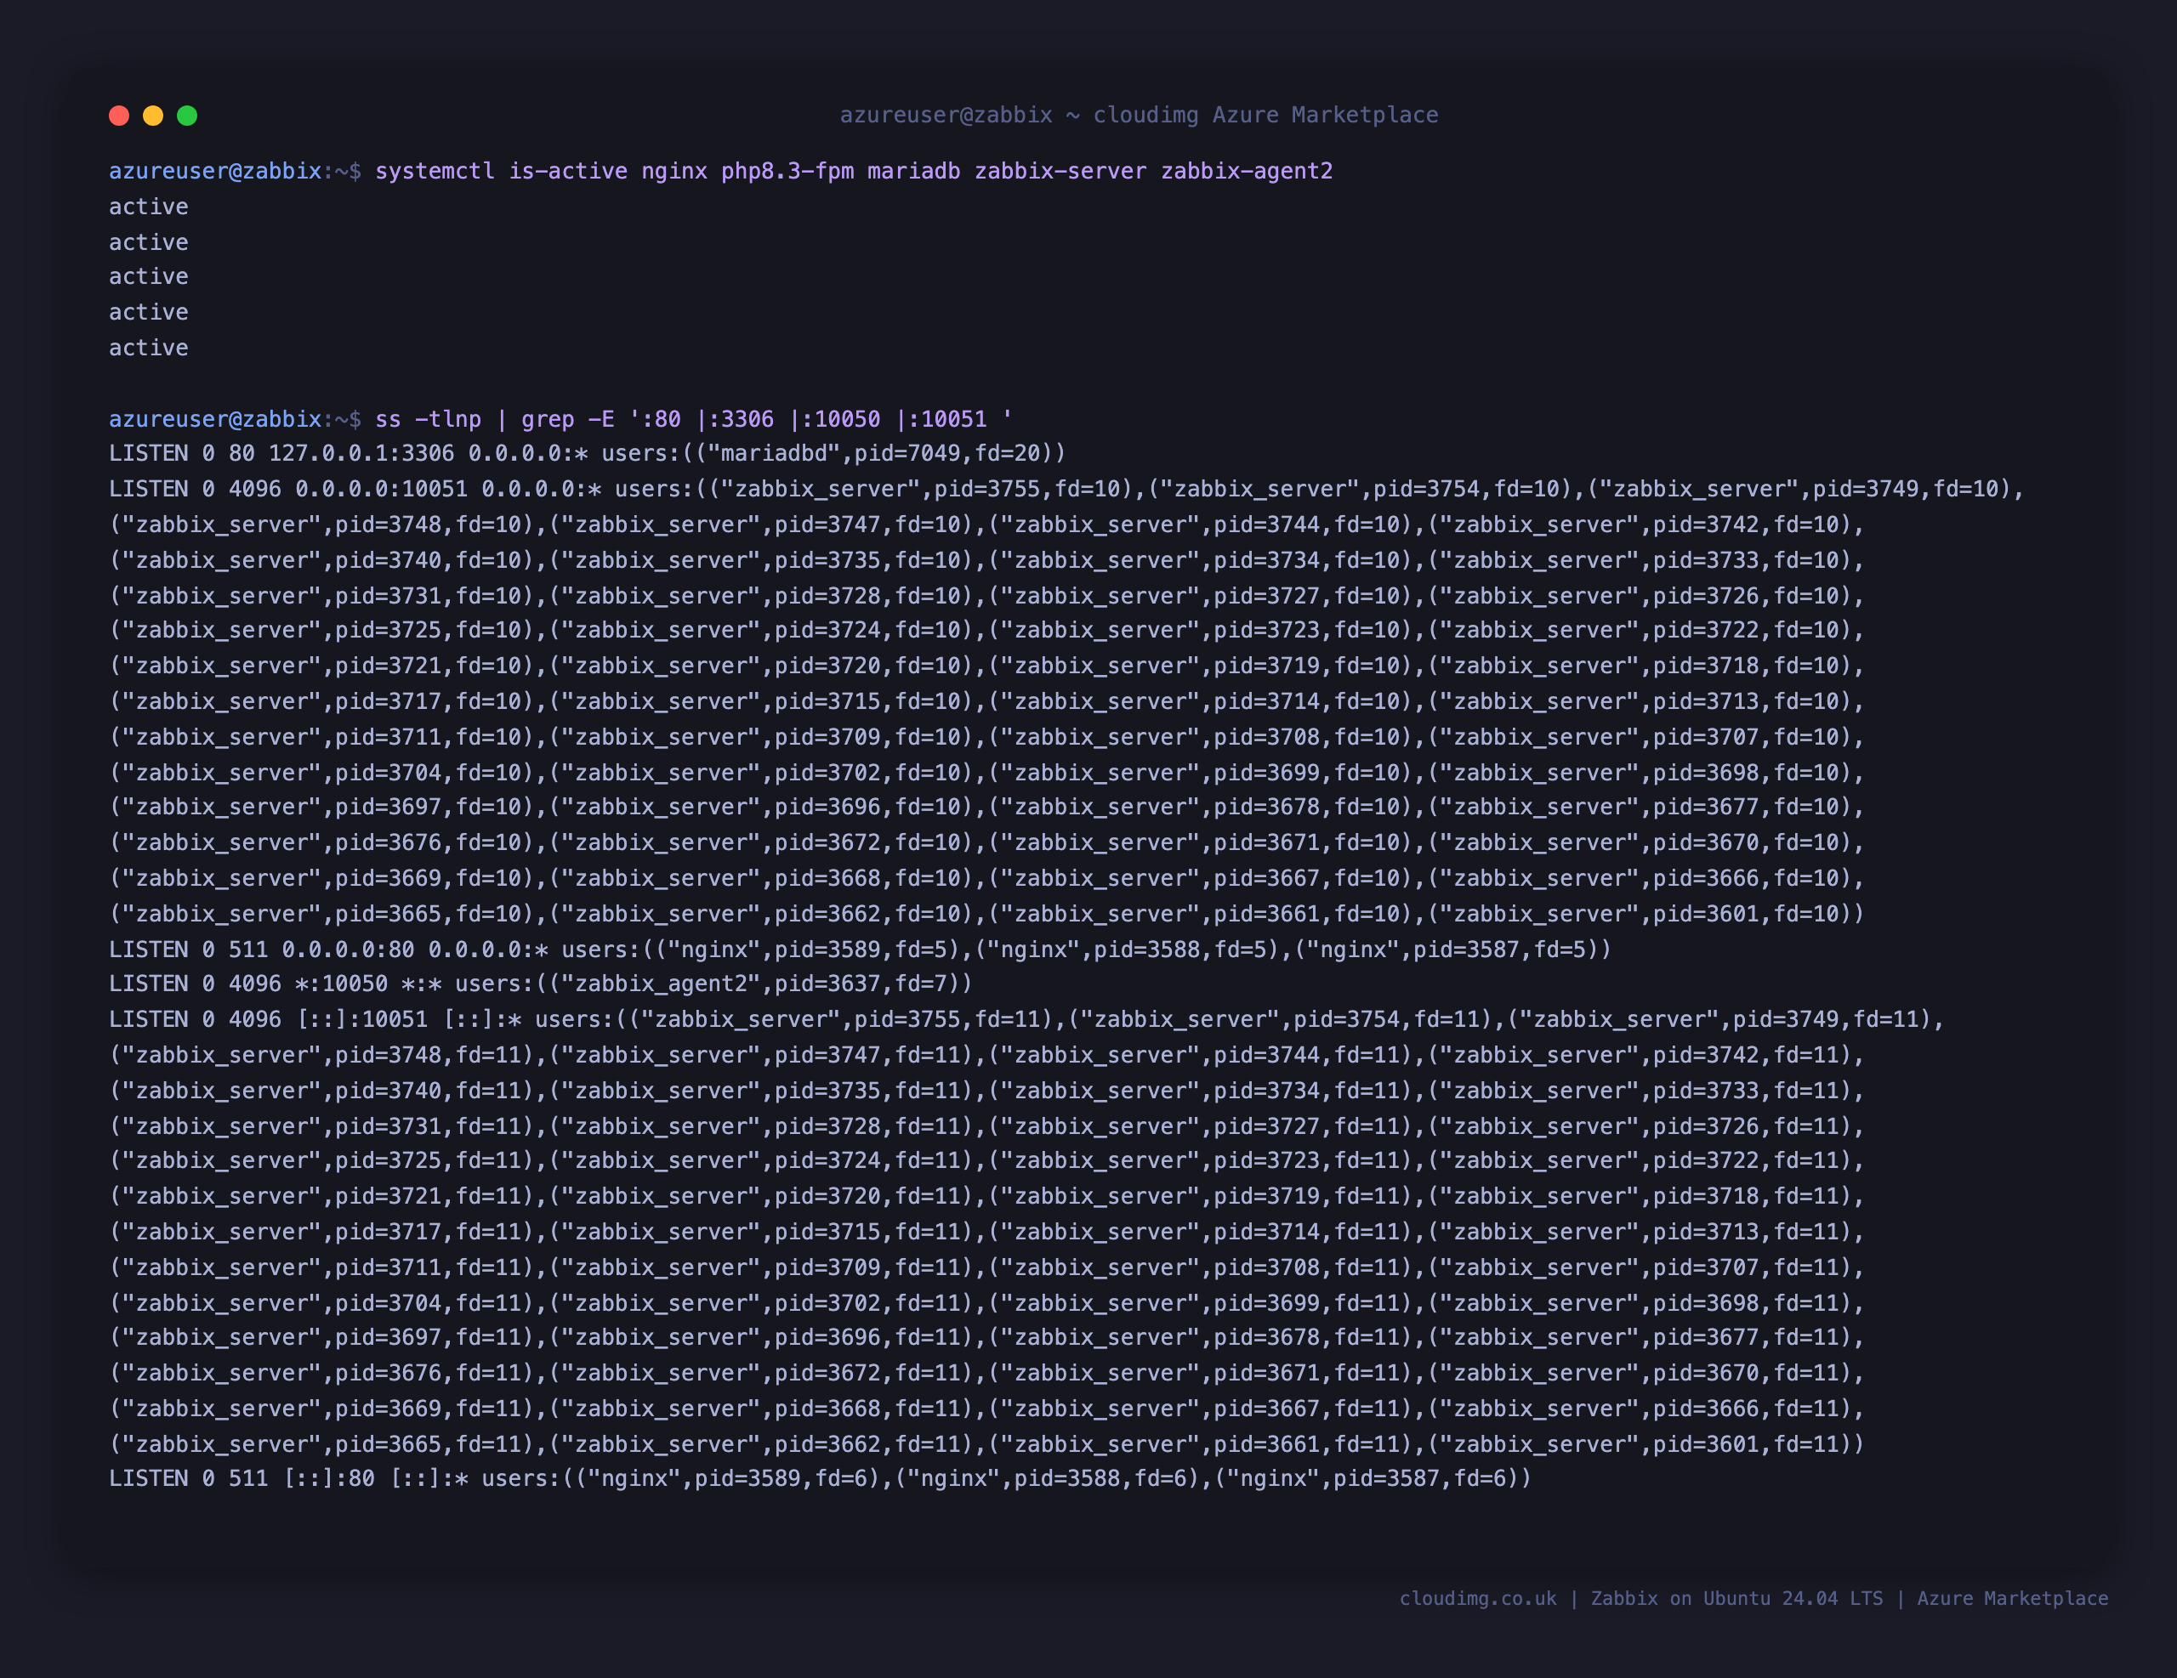Click the line starting with pid=3697,fd=11
This screenshot has height=1678, width=2177.
pyautogui.click(x=986, y=1337)
